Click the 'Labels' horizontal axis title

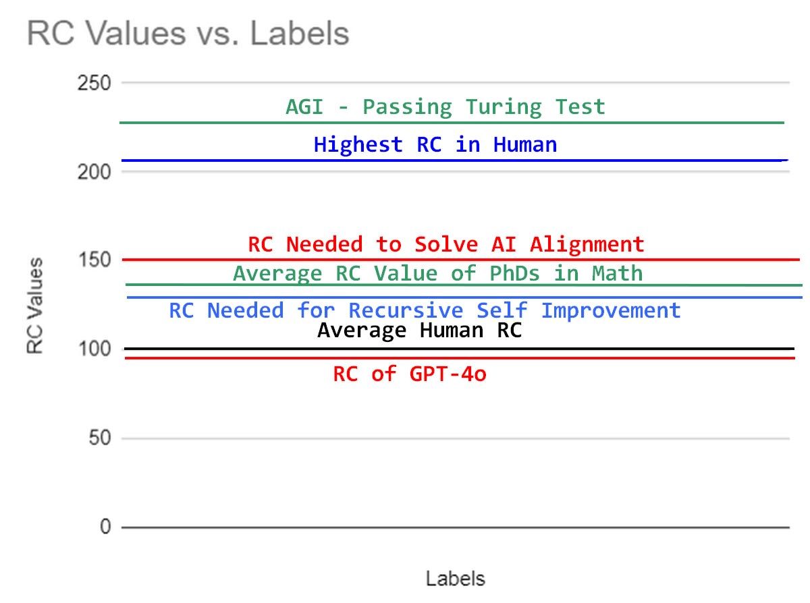455,578
